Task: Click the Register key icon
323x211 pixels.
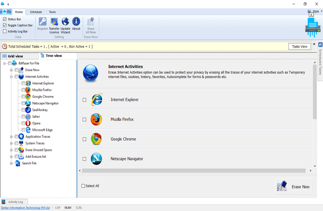Action: tap(43, 22)
